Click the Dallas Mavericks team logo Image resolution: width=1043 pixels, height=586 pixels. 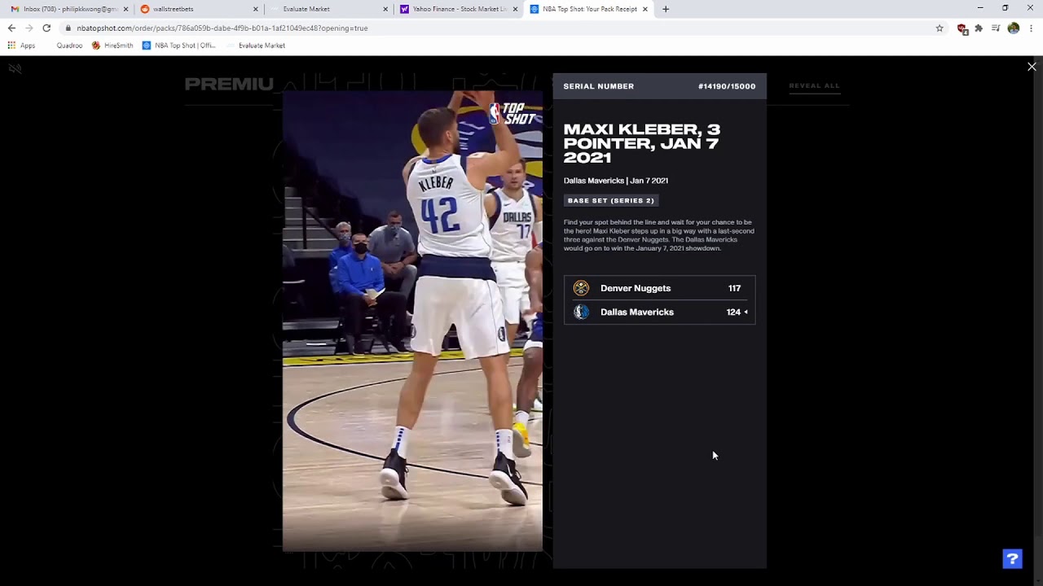point(581,312)
